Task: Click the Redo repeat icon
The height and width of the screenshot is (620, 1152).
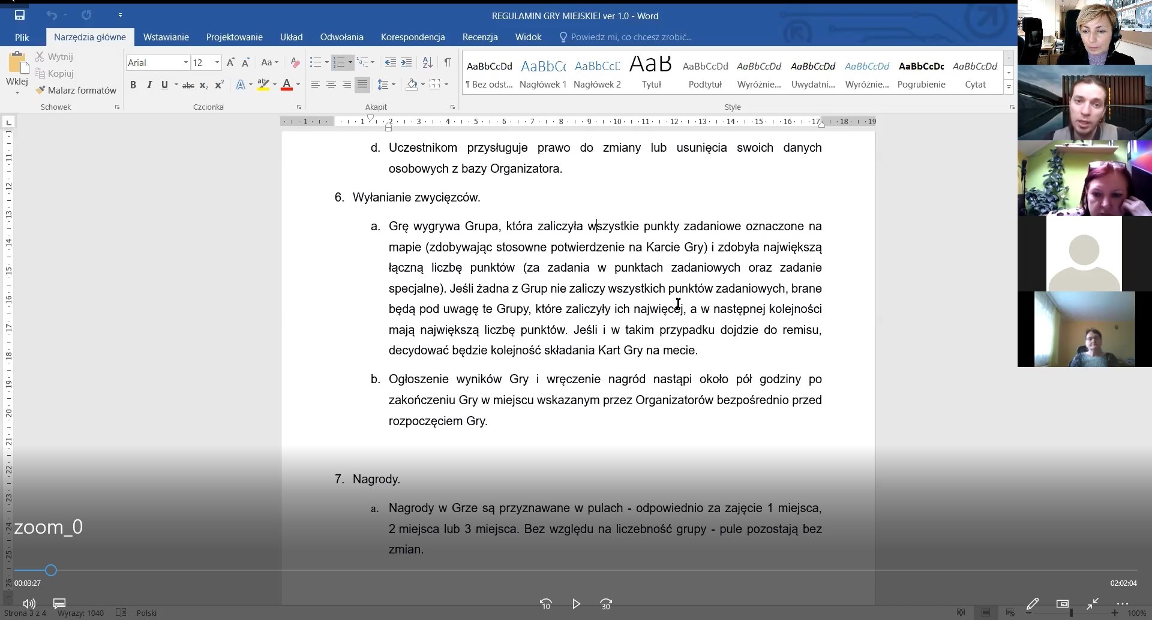Action: pyautogui.click(x=86, y=15)
